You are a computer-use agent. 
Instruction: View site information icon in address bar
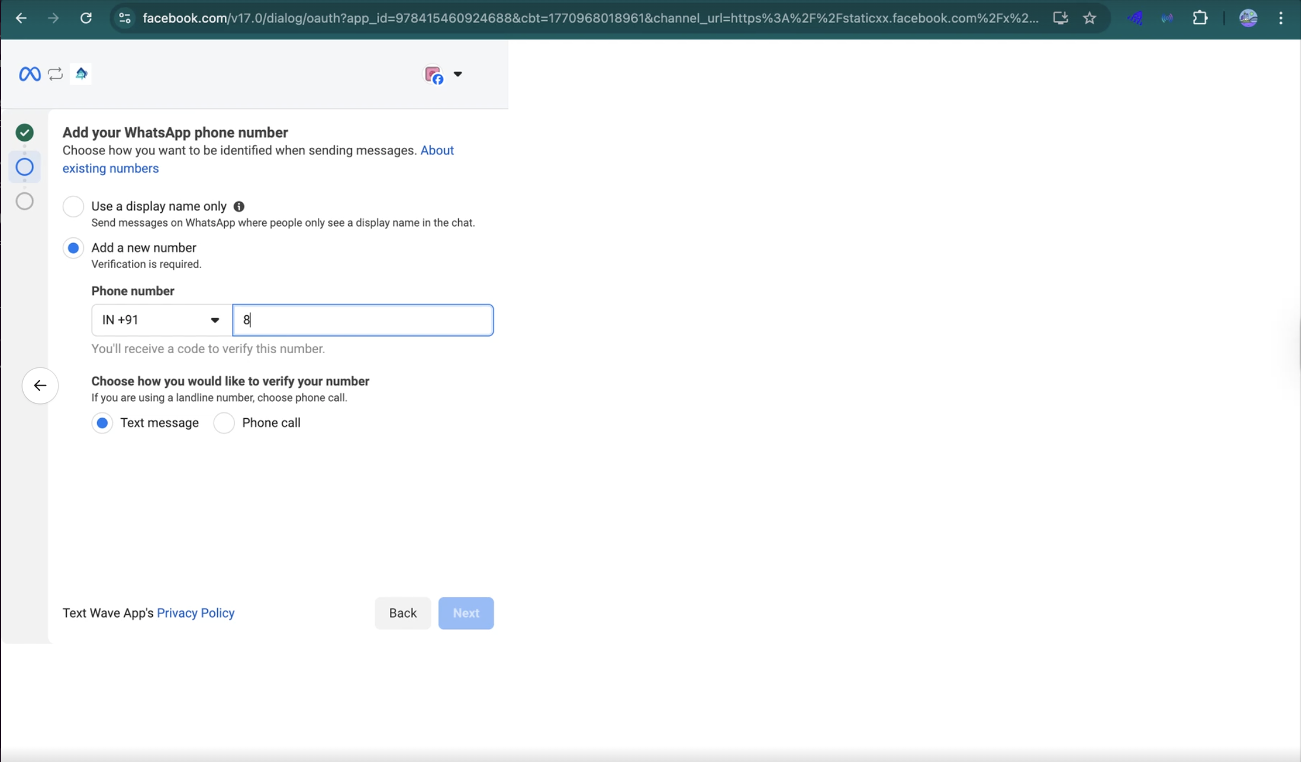click(124, 18)
